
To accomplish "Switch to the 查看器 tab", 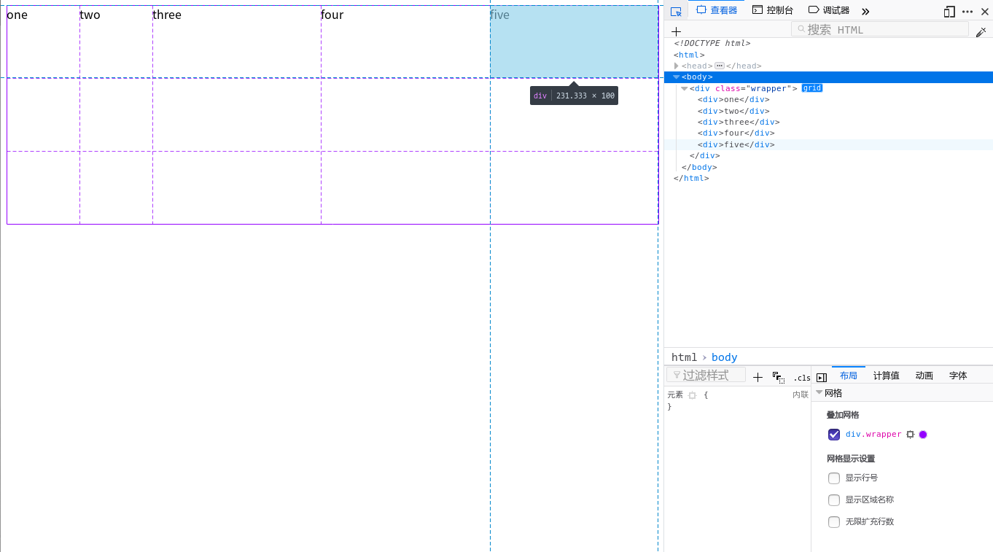I will click(x=716, y=10).
